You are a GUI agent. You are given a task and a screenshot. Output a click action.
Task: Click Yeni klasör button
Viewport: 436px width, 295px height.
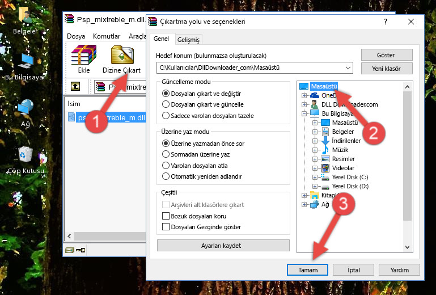click(387, 69)
